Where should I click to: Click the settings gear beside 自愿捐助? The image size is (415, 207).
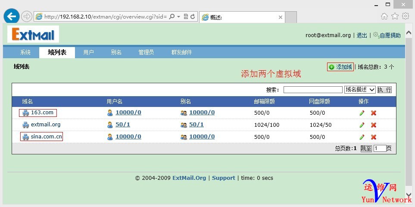[x=376, y=35]
